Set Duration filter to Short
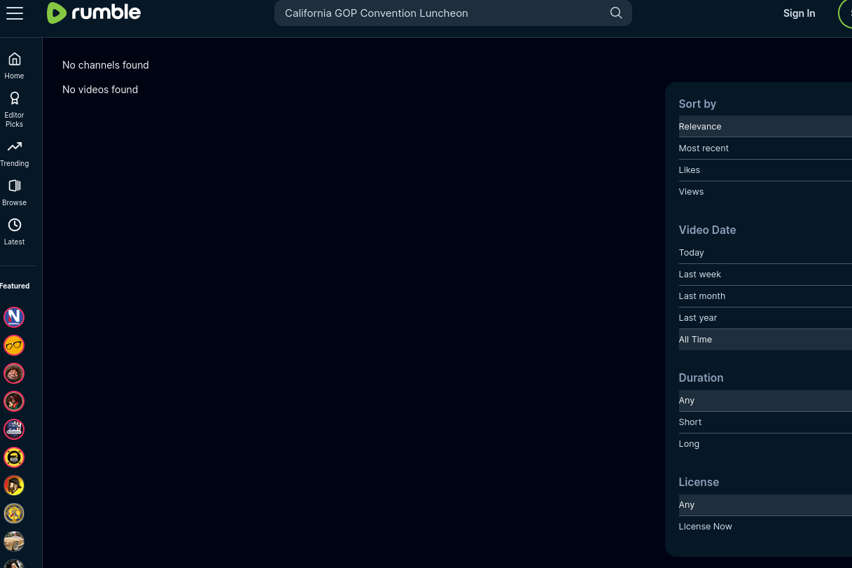The image size is (852, 568). 765,422
